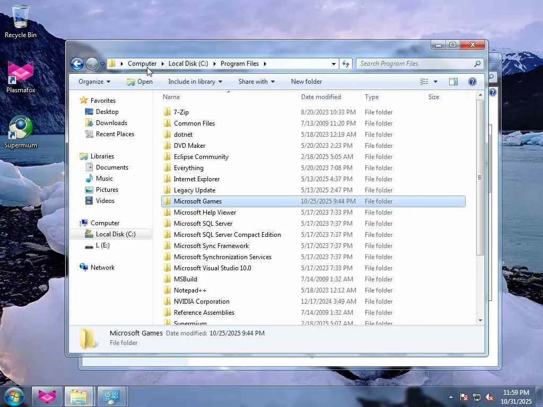
Task: Select the 7-Zip folder icon
Action: click(x=167, y=112)
